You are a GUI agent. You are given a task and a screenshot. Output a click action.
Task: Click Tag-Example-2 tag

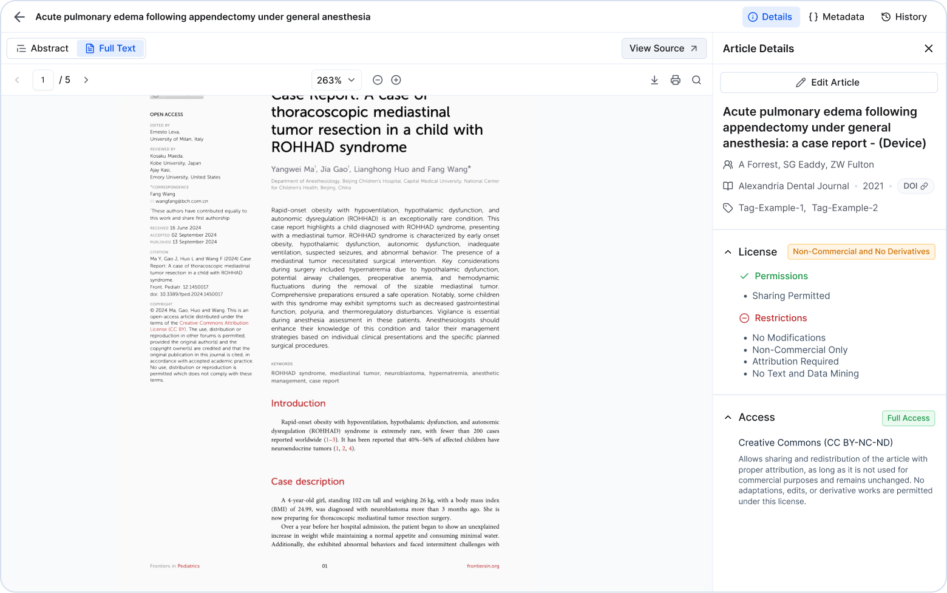click(844, 208)
